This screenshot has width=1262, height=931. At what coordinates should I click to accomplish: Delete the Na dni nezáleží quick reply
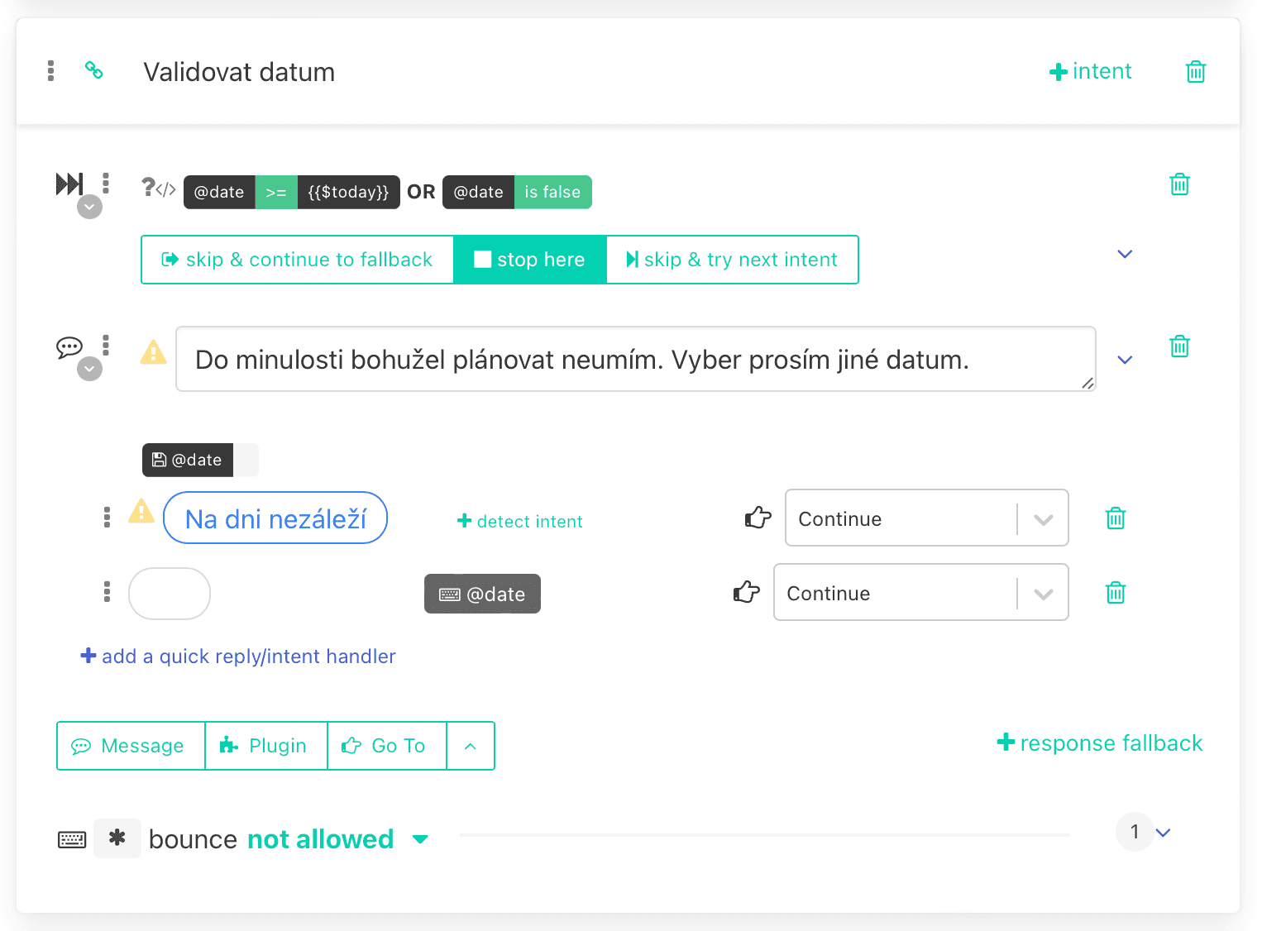1116,518
